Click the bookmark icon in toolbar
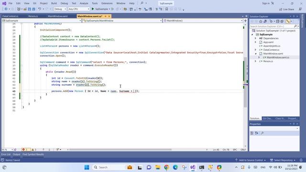Viewport: 306px width, 172px height. [x=167, y=9]
